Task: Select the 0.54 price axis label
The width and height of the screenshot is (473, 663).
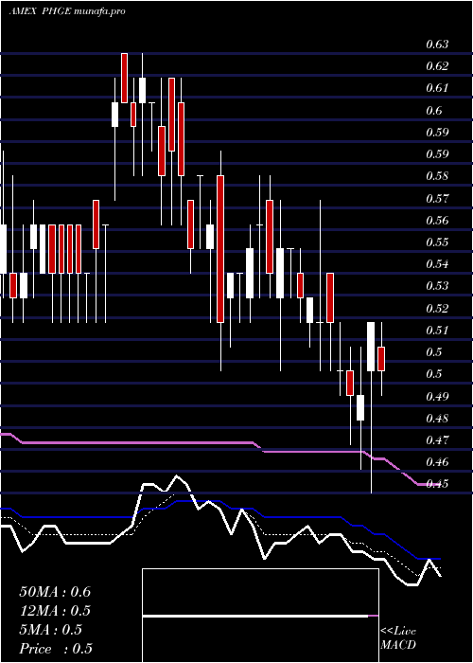Action: pos(437,264)
